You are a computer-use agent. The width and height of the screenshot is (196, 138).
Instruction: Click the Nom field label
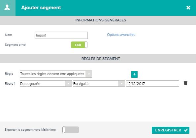(x=8, y=35)
